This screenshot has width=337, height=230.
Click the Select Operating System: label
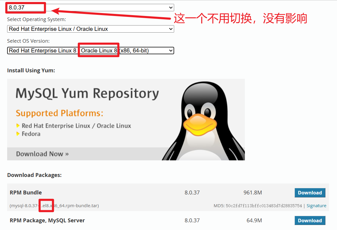37,19
